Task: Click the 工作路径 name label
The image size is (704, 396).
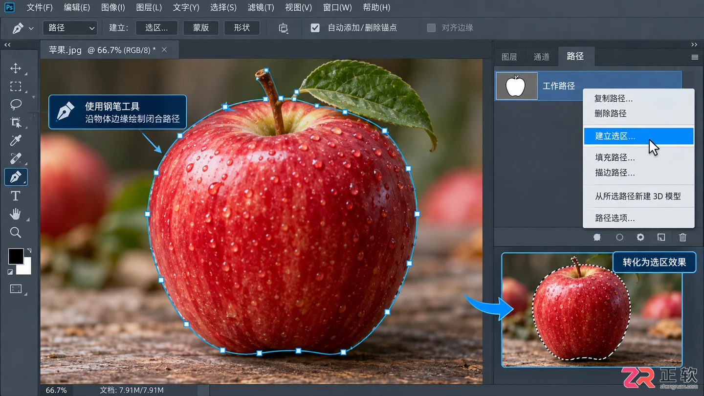Action: point(559,86)
